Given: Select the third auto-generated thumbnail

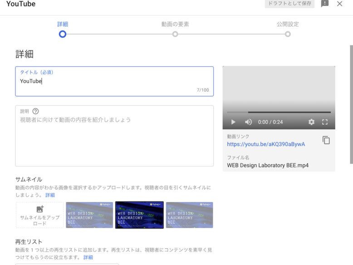Looking at the screenshot, I should click(189, 215).
